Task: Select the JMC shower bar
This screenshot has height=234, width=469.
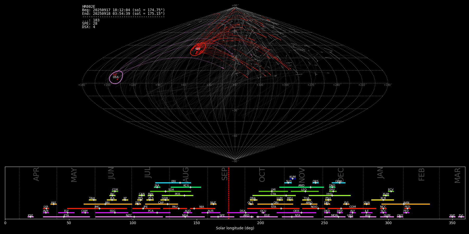Action: 97,209
